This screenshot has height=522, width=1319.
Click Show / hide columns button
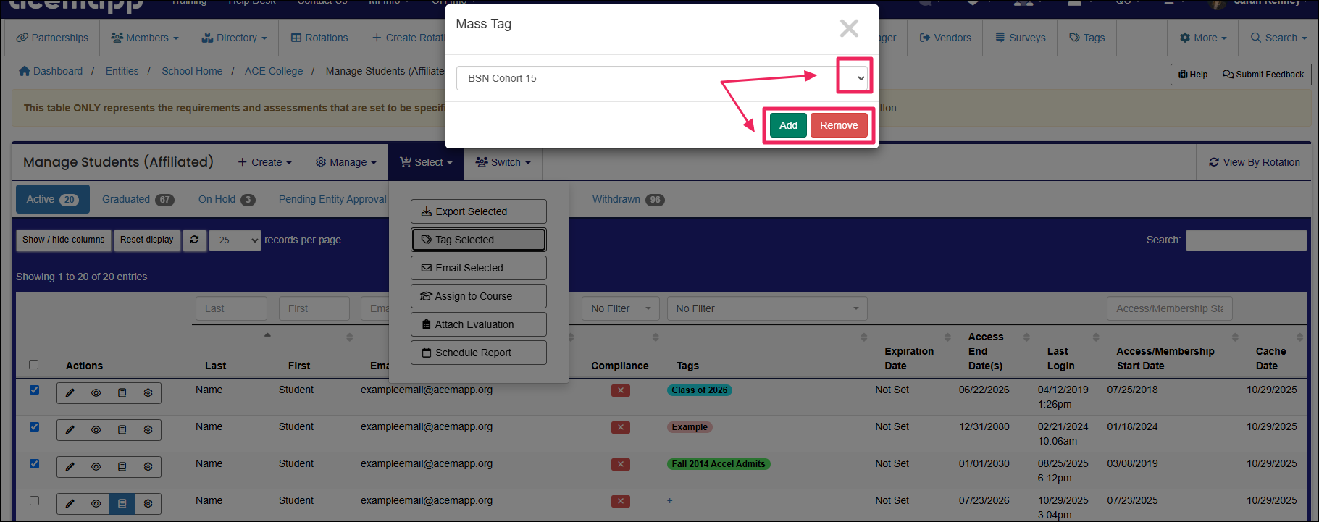tap(64, 240)
